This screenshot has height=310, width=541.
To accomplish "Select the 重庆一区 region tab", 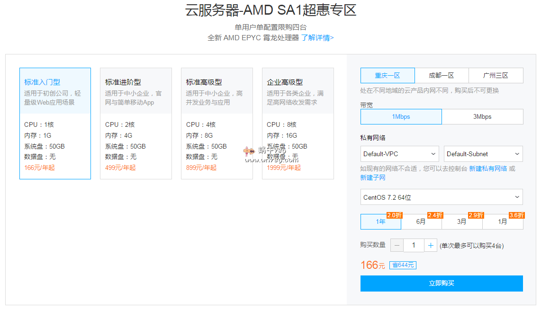I will pos(388,76).
